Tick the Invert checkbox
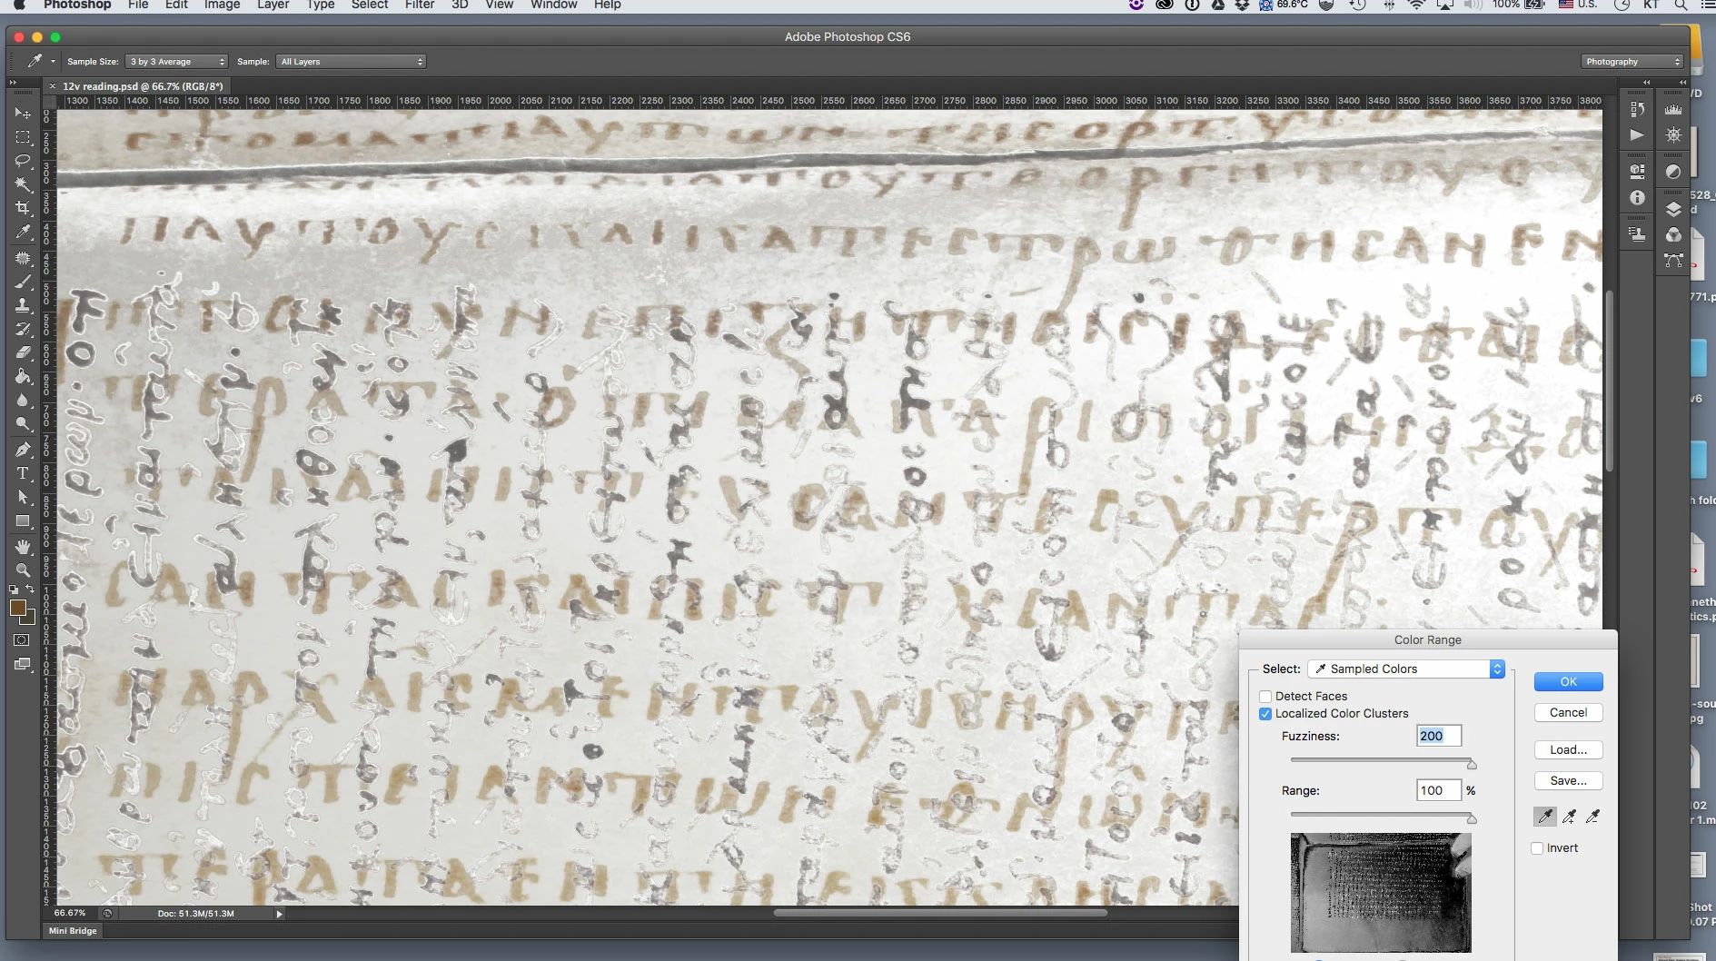This screenshot has height=961, width=1716. (1537, 848)
